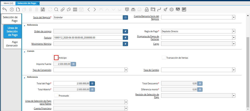Click the Movimiento Nómina lookup button
Screen dimensions: 250x111
pyautogui.click(x=125, y=44)
